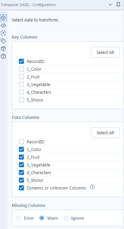The width and height of the screenshot is (124, 229).
Task: Open the XML code view icon
Action: pyautogui.click(x=3, y=25)
